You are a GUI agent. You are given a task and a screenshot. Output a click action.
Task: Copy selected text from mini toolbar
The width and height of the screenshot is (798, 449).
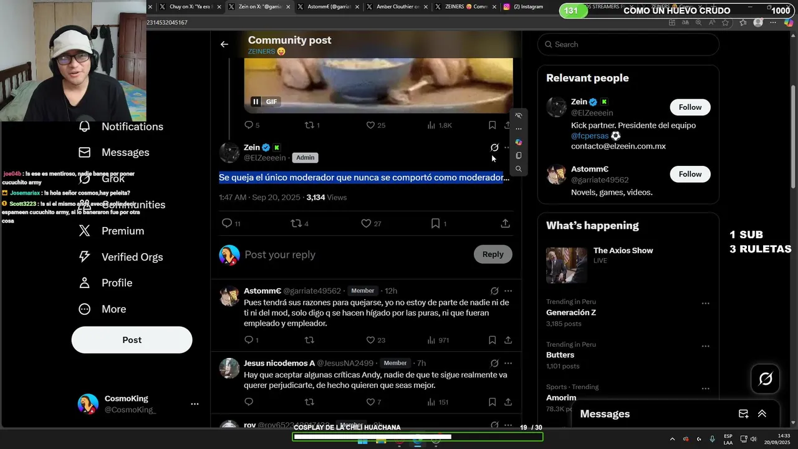click(x=518, y=156)
